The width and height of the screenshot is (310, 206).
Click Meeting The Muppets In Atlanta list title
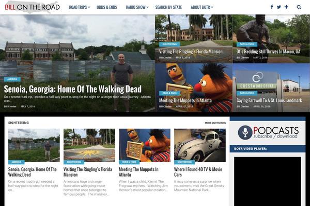pos(138,172)
